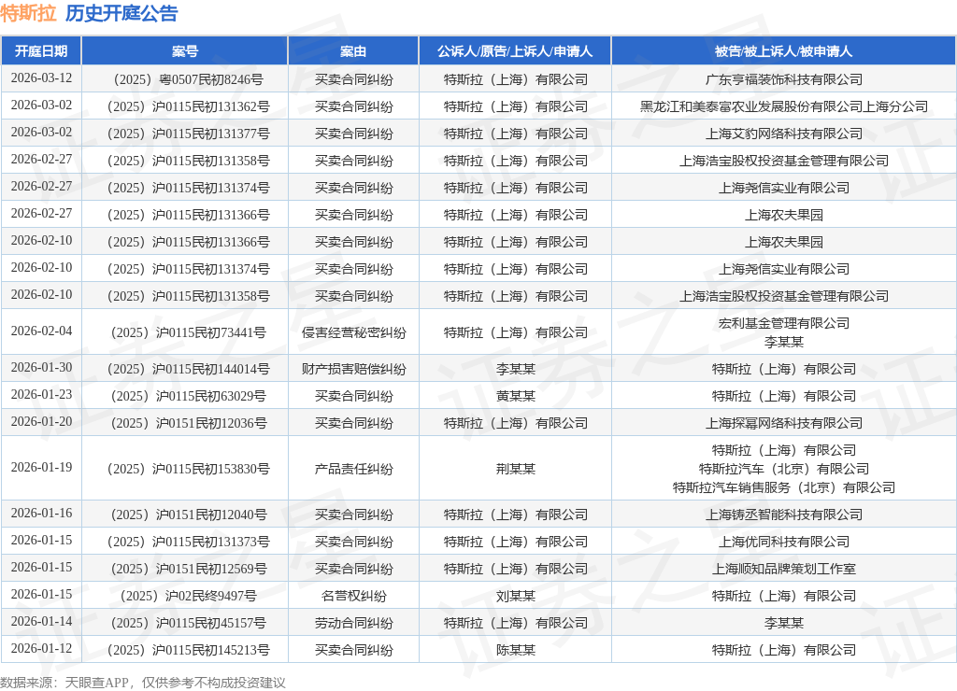Viewport: 957px width, 691px height.
Task: Click the 特斯拉 title text
Action: [x=28, y=13]
